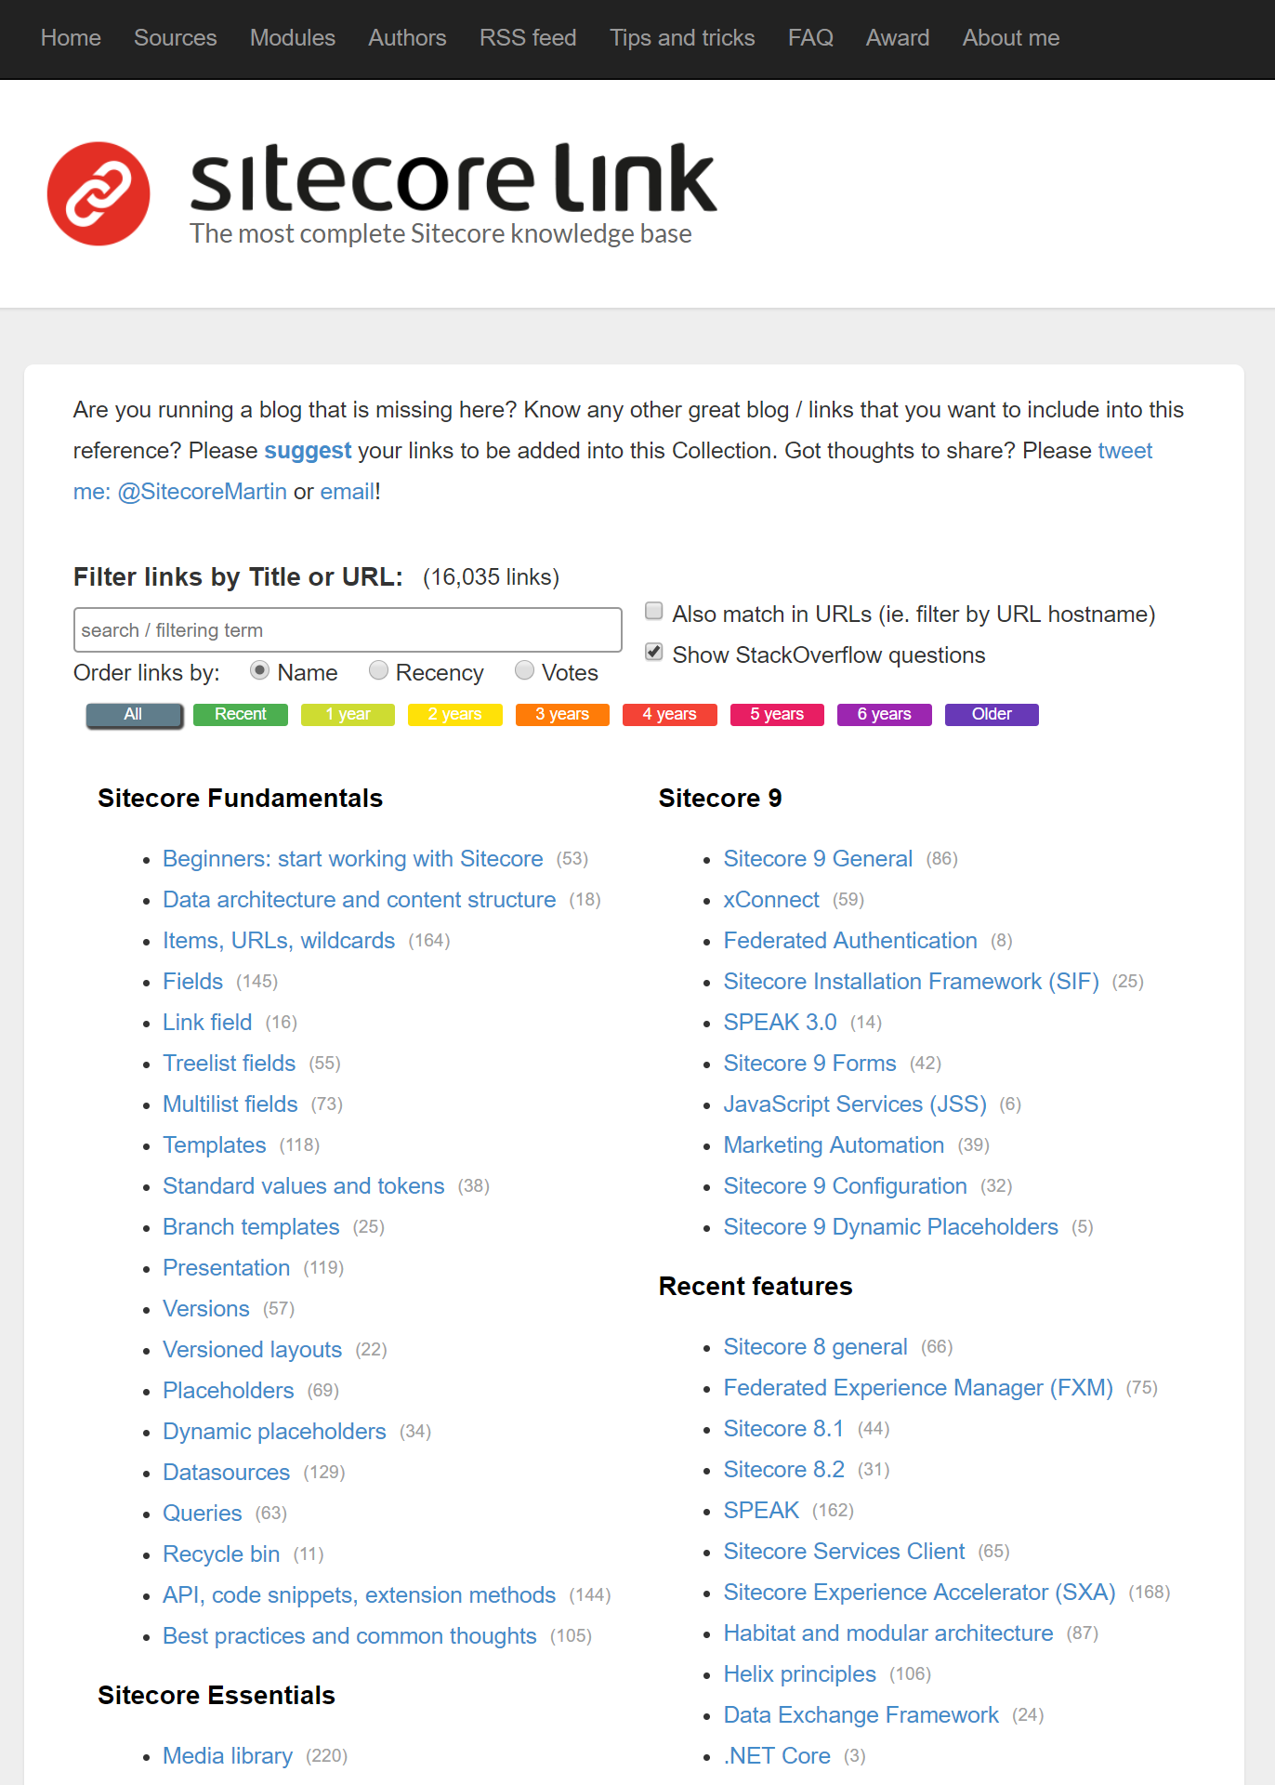Choose the Name ordering radio button
Viewport: 1275px width, 1785px height.
260,670
